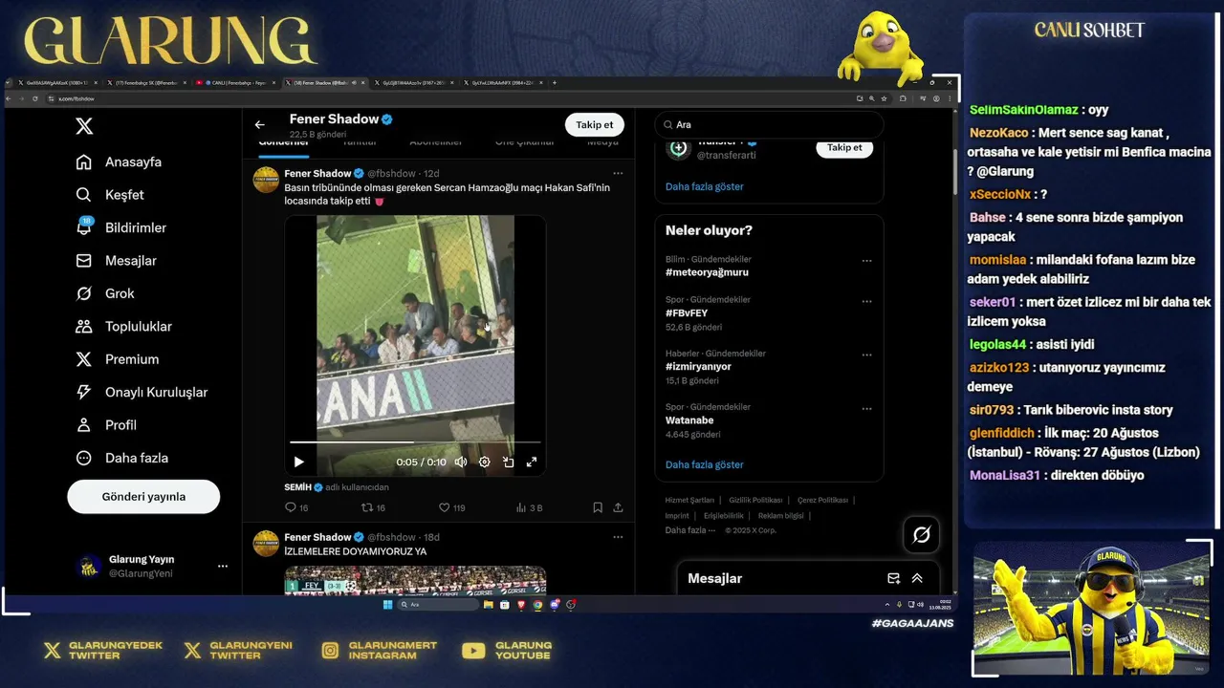
Task: Open options for #meteoryağmuru trend
Action: pos(866,261)
